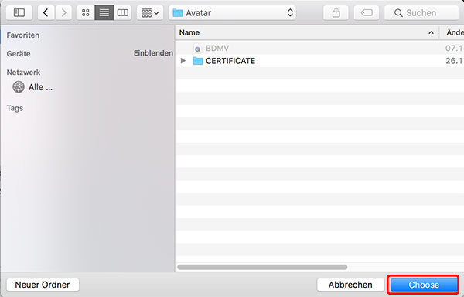Image resolution: width=464 pixels, height=297 pixels.
Task: Click the Geräte sidebar heading
Action: coord(19,54)
